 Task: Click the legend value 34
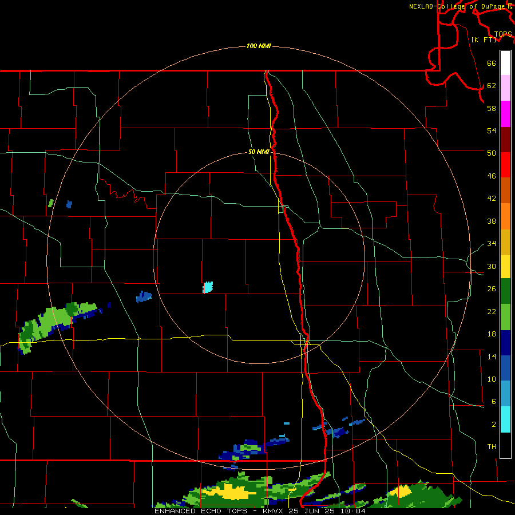click(x=492, y=243)
